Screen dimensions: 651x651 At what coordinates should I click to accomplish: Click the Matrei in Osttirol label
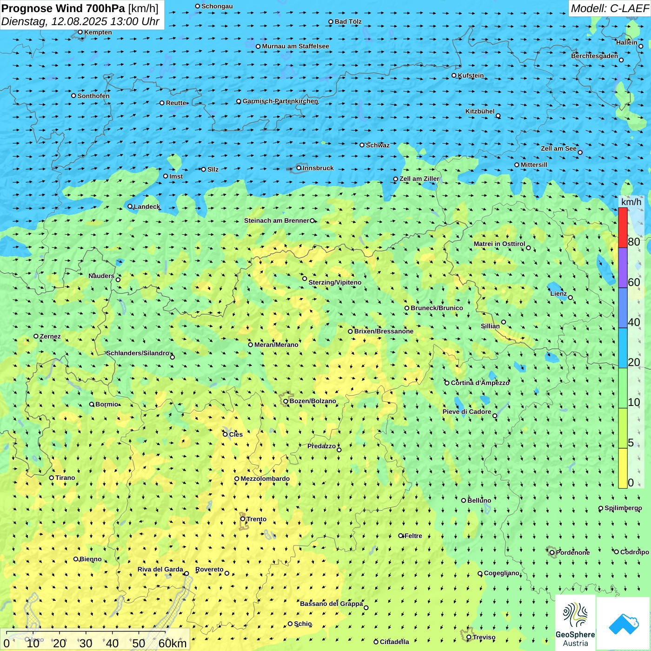pyautogui.click(x=499, y=244)
